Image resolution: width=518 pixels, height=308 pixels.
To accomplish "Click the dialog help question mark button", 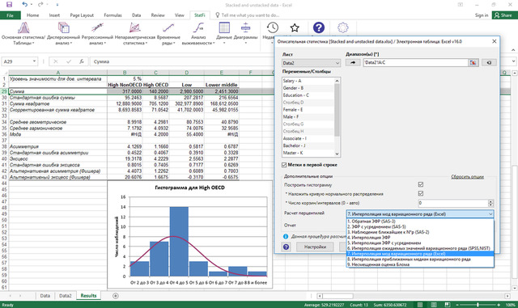I will [x=286, y=247].
